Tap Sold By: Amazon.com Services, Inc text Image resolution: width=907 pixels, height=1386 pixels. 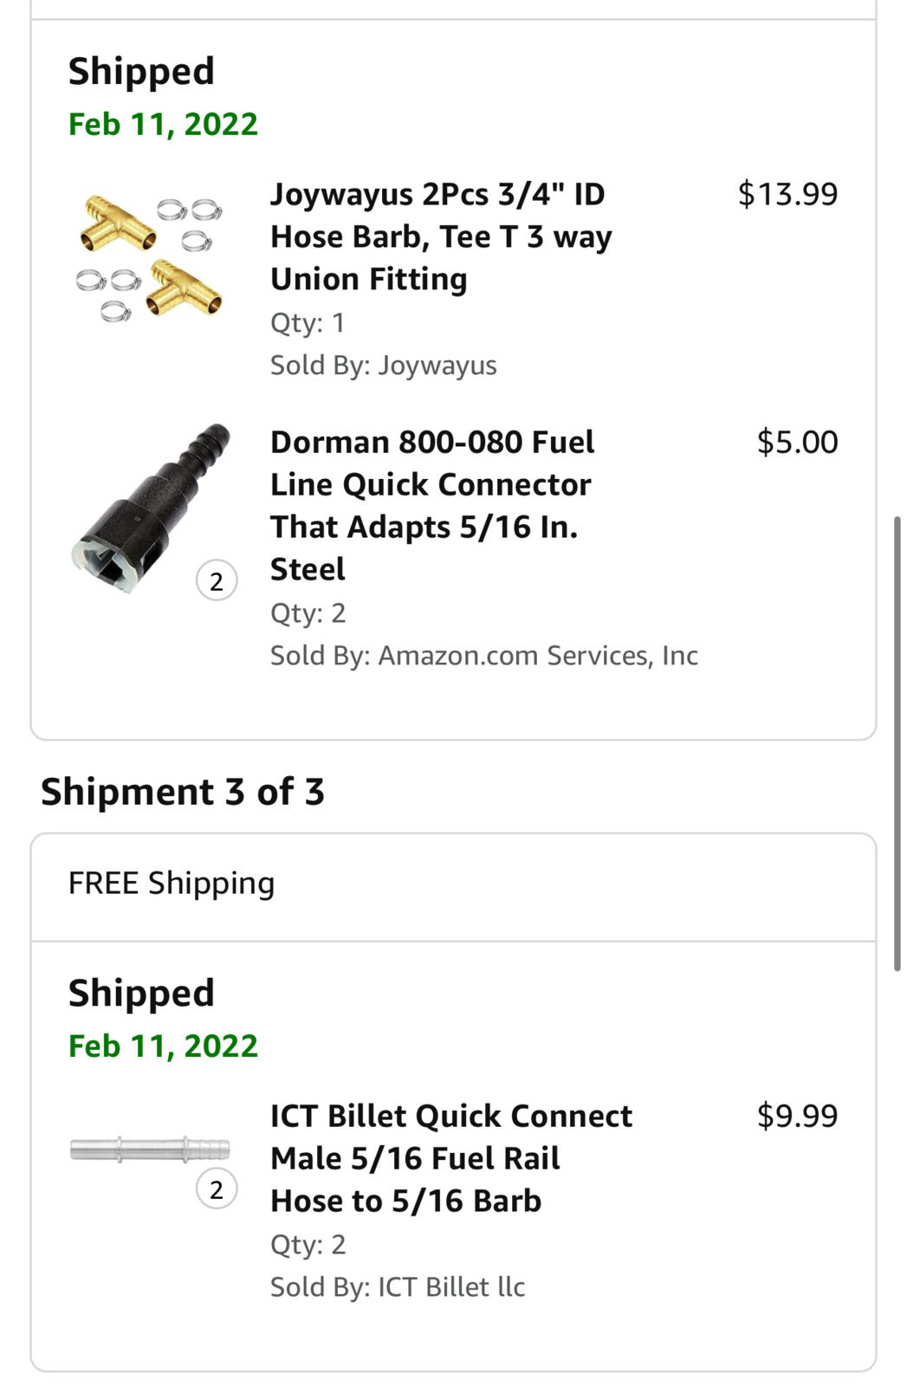tap(484, 656)
